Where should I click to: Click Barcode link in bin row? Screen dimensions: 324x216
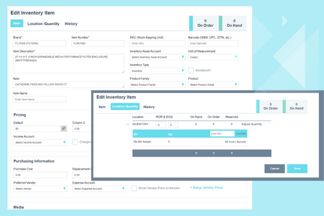pyautogui.click(x=241, y=142)
